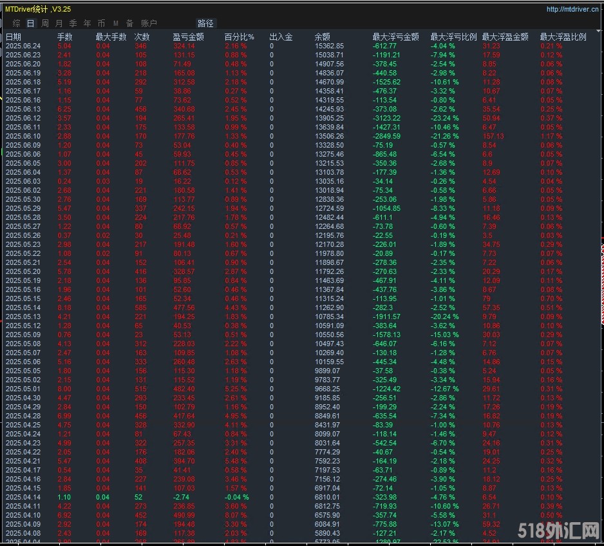Click the 路径 path button
Screen dimensions: 604x546
pyautogui.click(x=205, y=23)
